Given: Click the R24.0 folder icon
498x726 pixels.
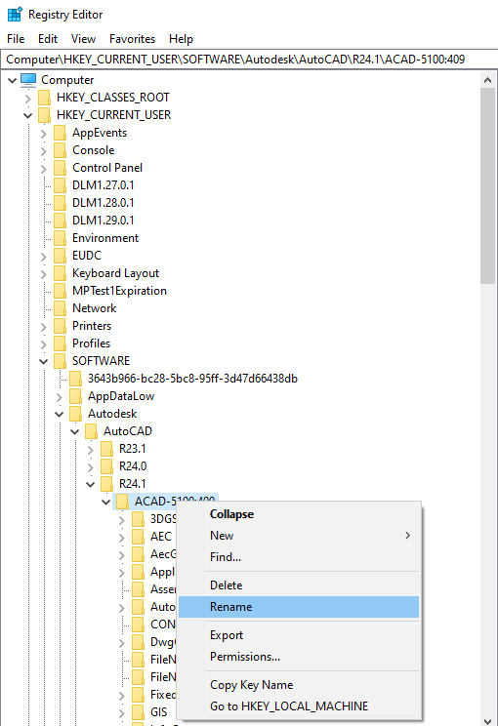Looking at the screenshot, I should (107, 467).
